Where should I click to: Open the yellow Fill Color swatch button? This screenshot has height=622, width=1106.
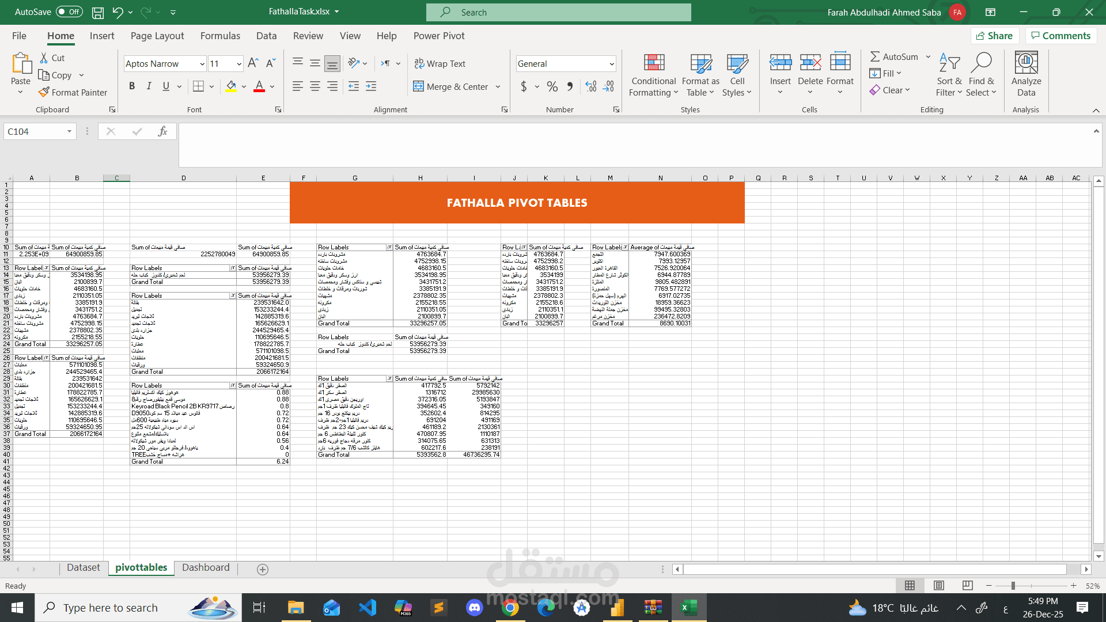pyautogui.click(x=231, y=86)
